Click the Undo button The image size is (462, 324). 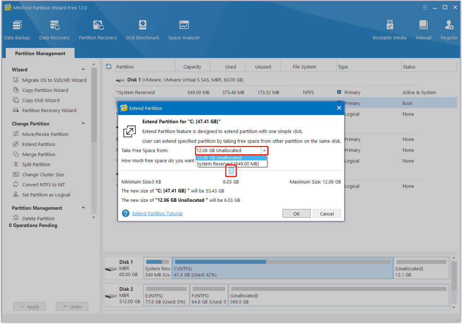tap(72, 307)
